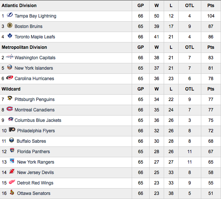Viewport: 221px width, 199px height.
Task: Open the Columbus Blue Jackets team link
Action: [x=38, y=120]
